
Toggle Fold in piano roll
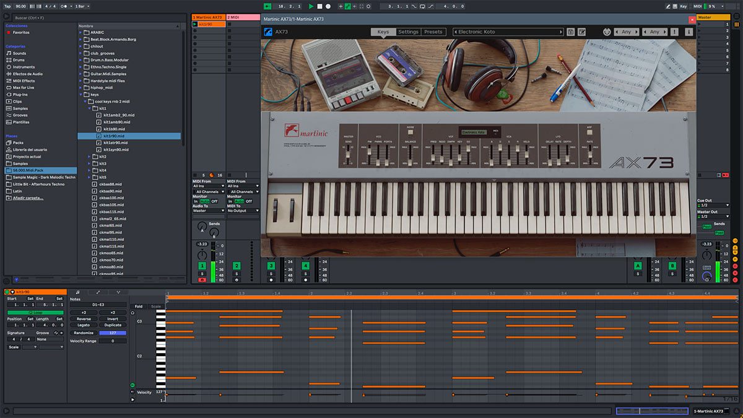click(x=139, y=306)
